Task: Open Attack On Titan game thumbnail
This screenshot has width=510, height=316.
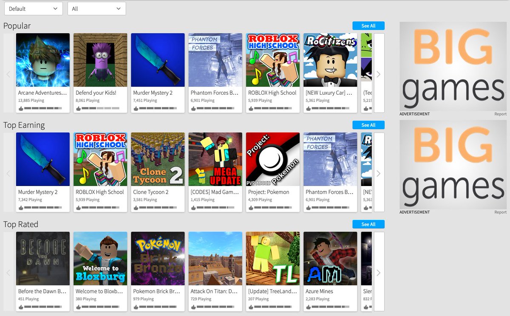Action: pyautogui.click(x=215, y=259)
